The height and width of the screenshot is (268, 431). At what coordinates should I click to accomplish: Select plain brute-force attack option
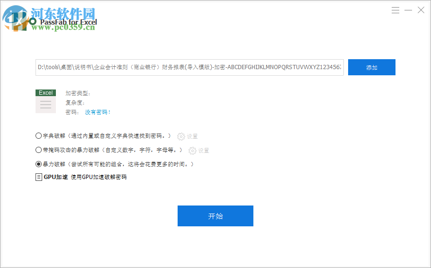[x=38, y=164]
